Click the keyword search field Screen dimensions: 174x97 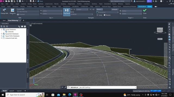point(120,1)
